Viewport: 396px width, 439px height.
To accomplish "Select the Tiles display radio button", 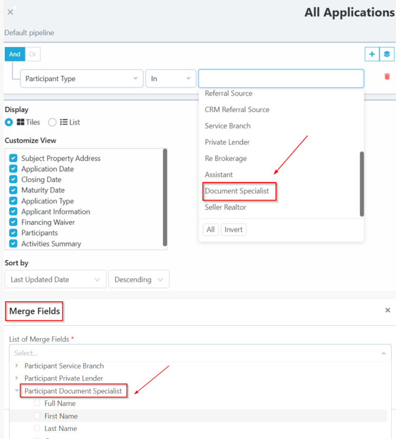I will (9, 122).
